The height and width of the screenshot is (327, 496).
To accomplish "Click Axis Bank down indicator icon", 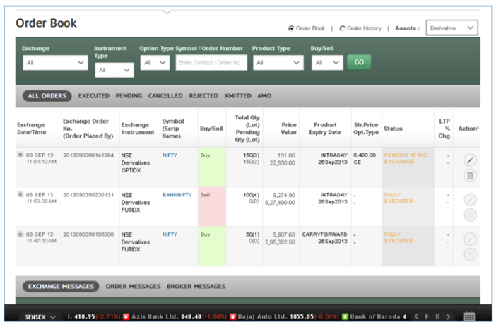I will (126, 316).
